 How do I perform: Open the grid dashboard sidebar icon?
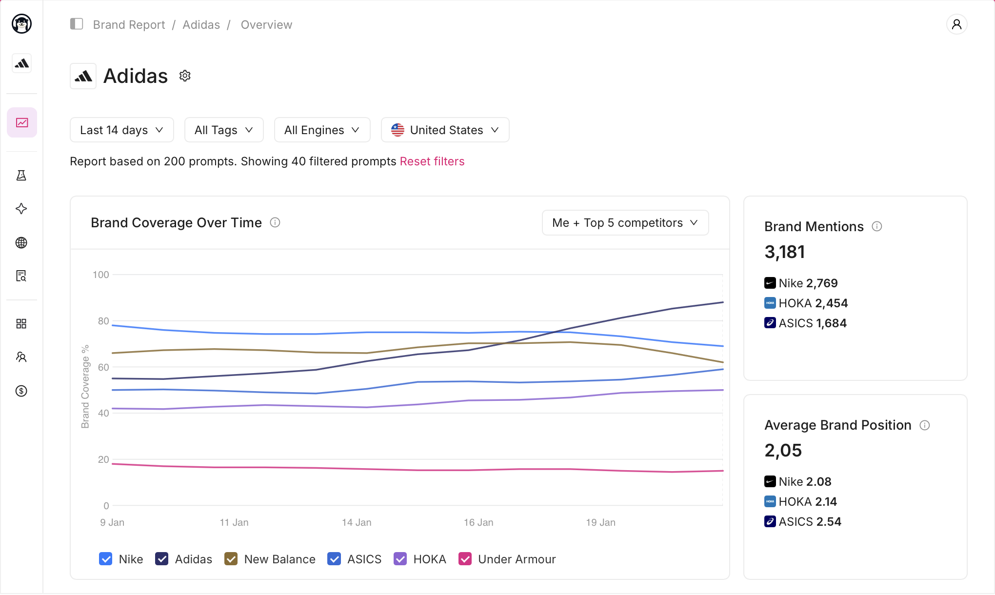[x=21, y=324]
